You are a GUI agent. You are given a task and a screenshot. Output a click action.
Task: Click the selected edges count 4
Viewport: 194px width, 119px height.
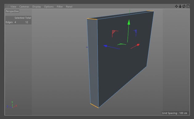point(15,22)
